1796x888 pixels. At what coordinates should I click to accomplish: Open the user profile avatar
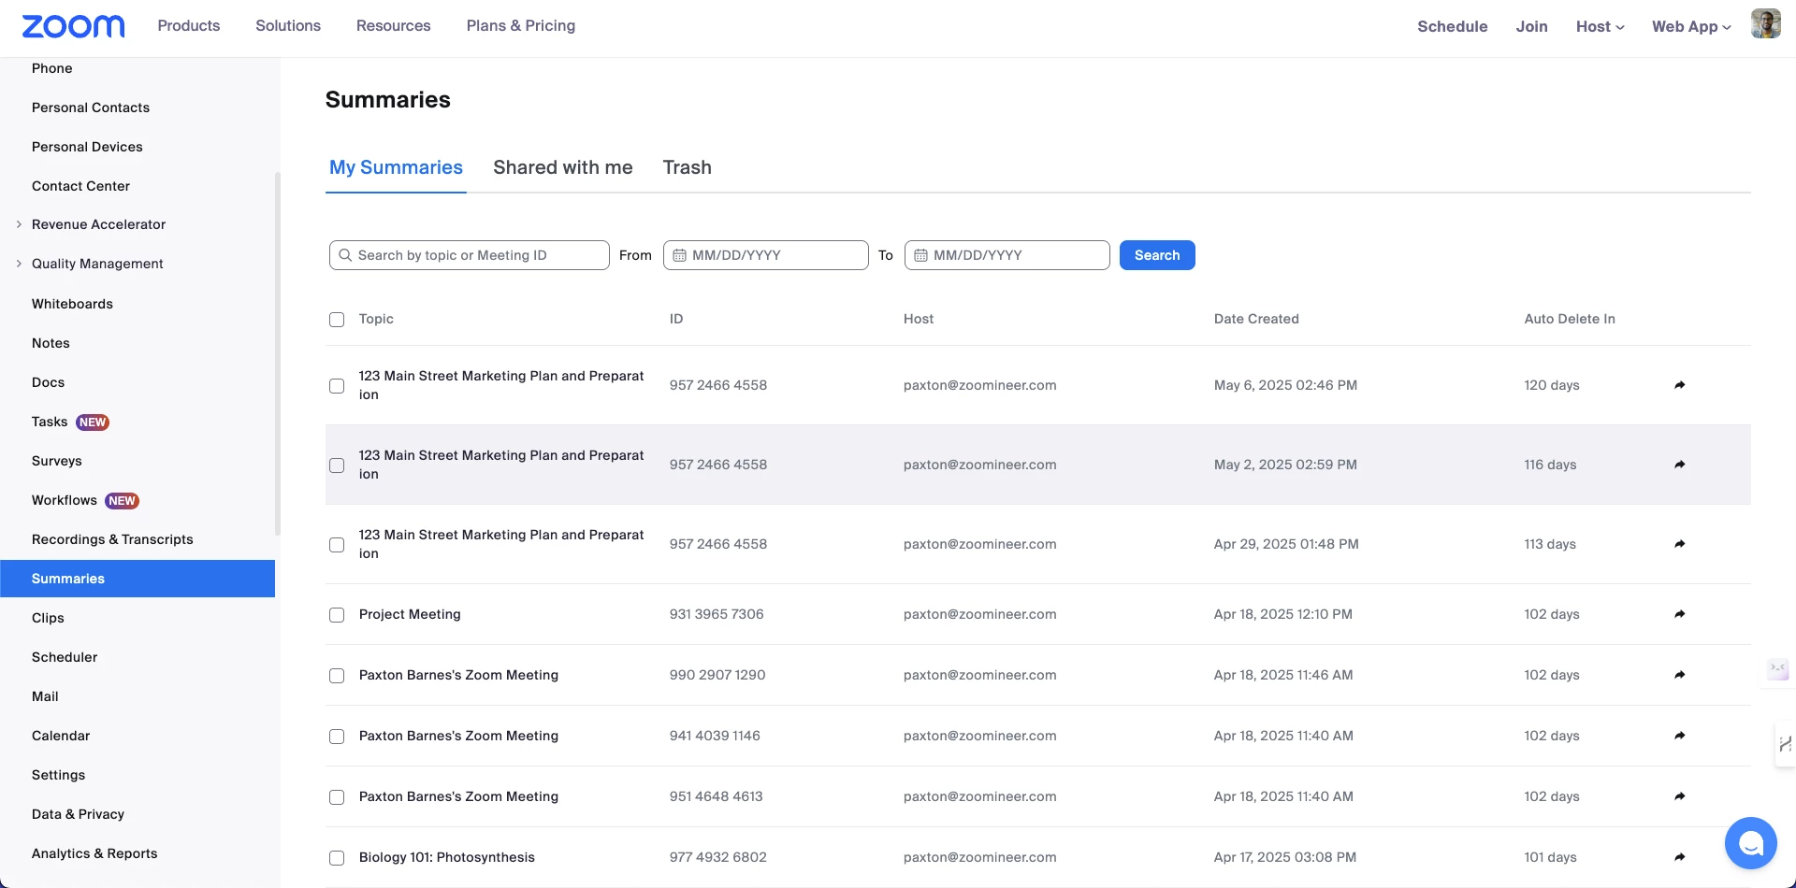pyautogui.click(x=1765, y=24)
